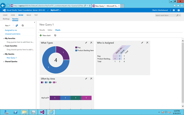Refresh the query tree in left pane
Viewport: 184px width, 115px height.
click(23, 25)
